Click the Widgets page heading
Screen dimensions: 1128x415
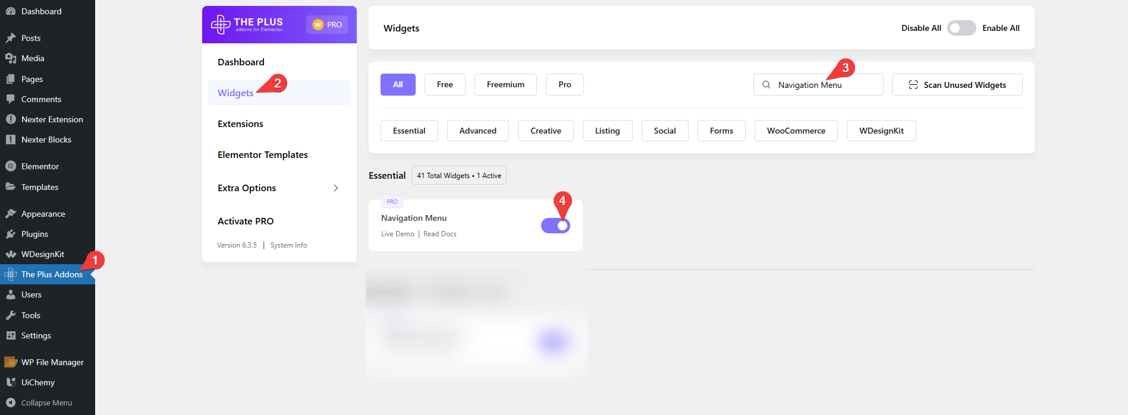pyautogui.click(x=401, y=28)
